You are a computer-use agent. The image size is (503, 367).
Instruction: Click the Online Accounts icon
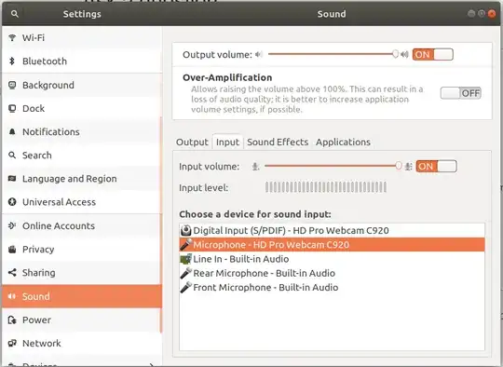point(12,225)
